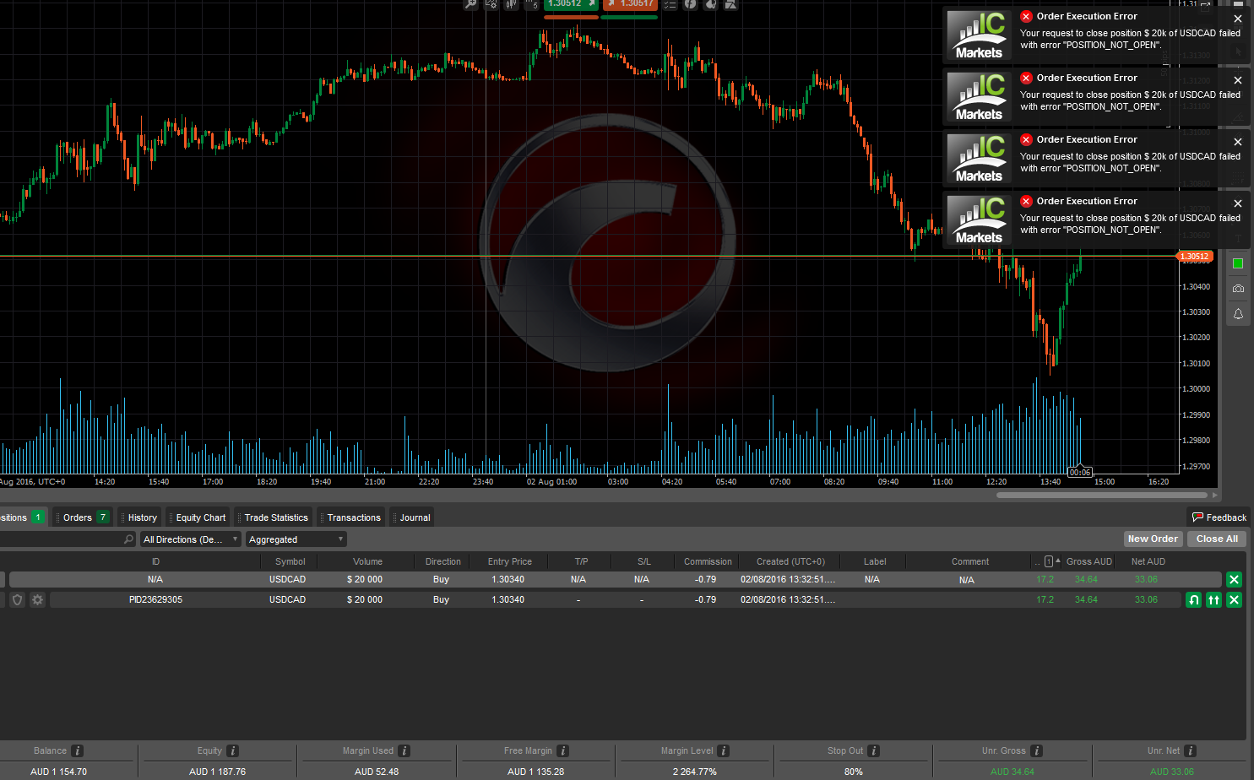Click the Unr. Net info icon
Viewport: 1254px width, 780px height.
(1191, 750)
